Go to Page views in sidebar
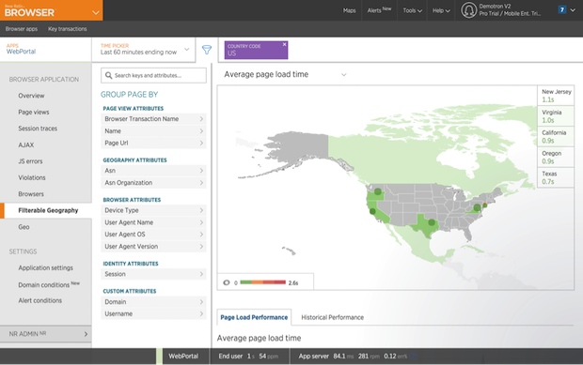The height and width of the screenshot is (365, 583). click(x=34, y=112)
